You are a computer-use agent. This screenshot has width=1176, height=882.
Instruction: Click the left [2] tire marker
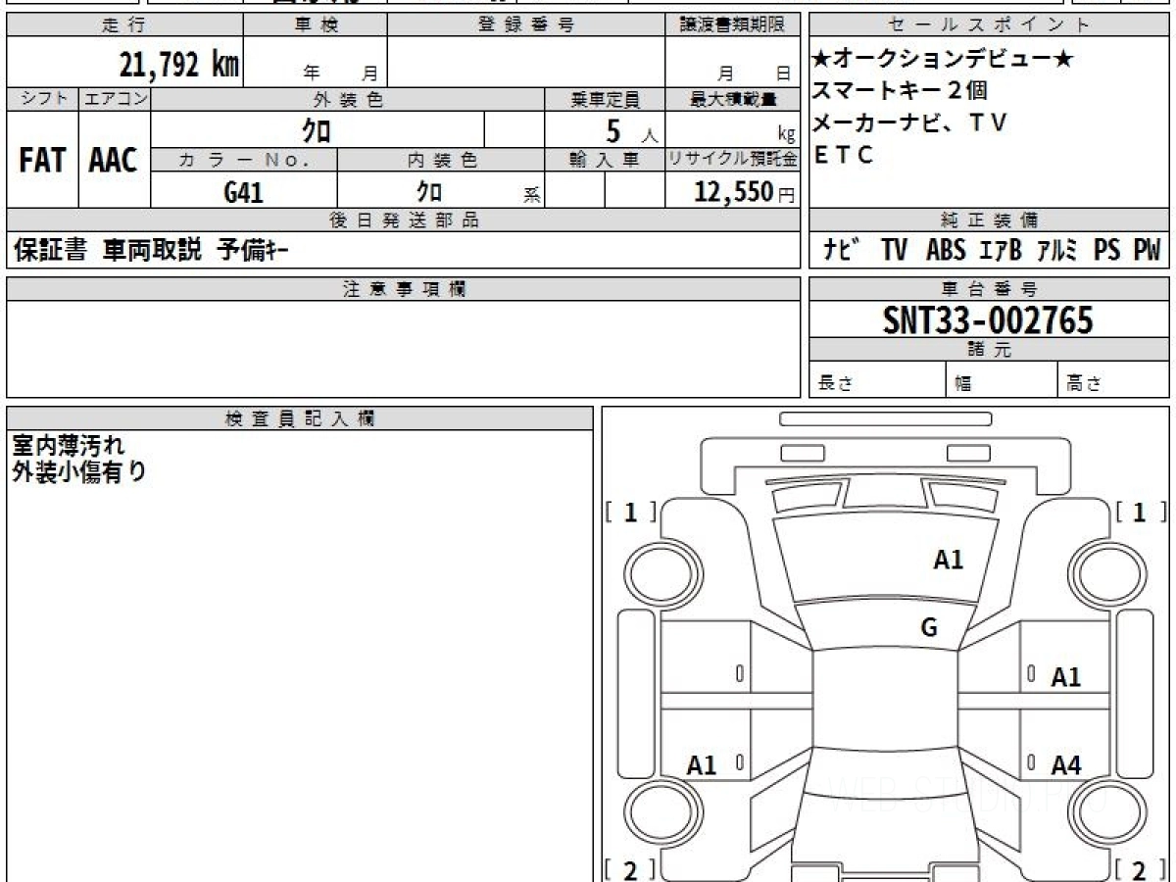tap(631, 869)
